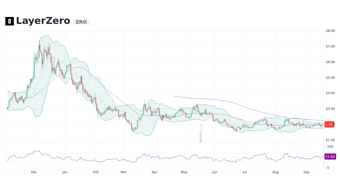Click the $8.00 price axis label
The image size is (340, 191).
coord(330,31)
